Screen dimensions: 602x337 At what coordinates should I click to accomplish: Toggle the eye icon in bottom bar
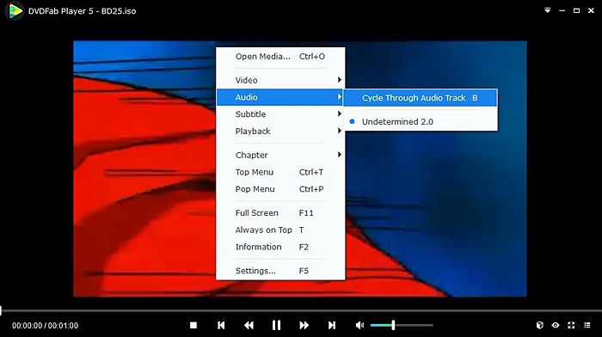click(556, 325)
